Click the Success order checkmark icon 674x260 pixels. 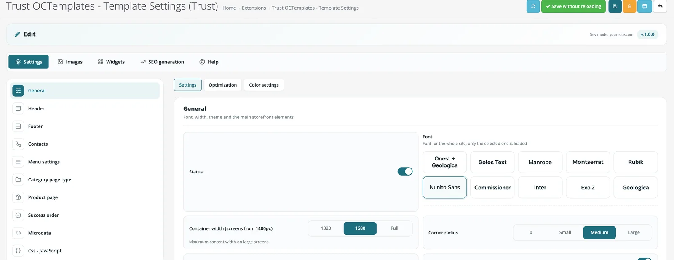click(18, 215)
